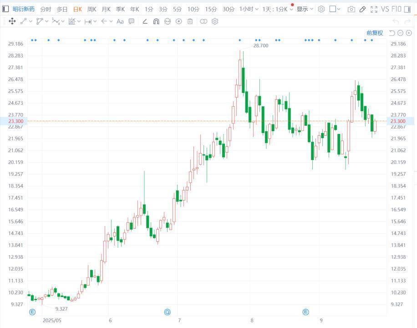
Task: Zoom in chart with plus button
Action: click(409, 33)
